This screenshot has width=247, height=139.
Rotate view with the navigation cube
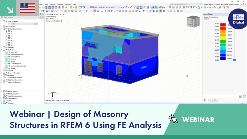point(193,21)
